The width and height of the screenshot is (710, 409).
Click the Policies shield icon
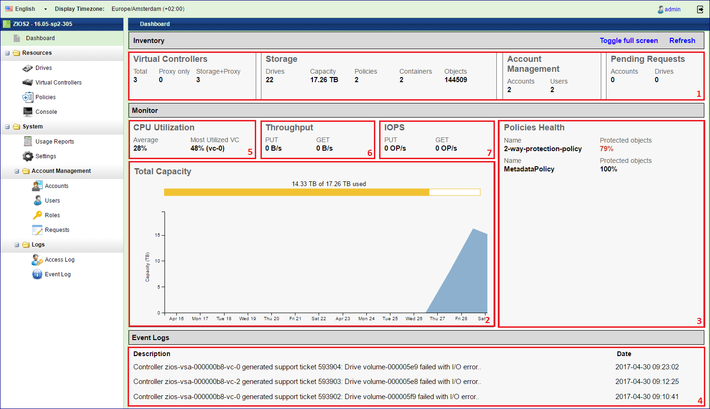point(27,97)
